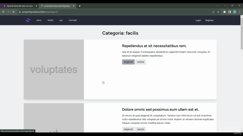This screenshot has height=136, width=243.
Task: Toggle the browser side panel icon
Action: pyautogui.click(x=229, y=12)
